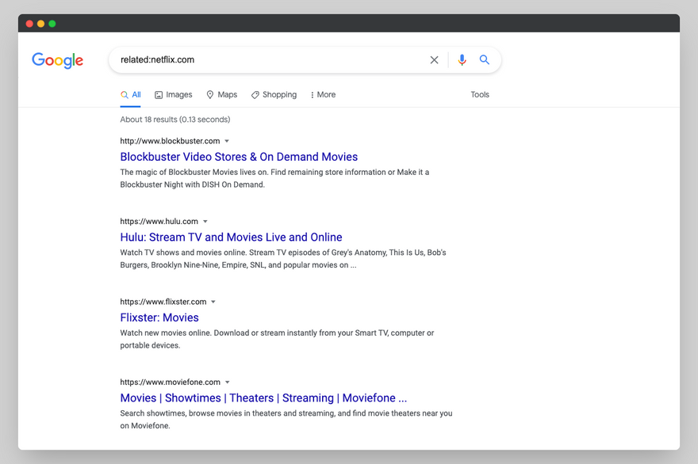Focus the search field containing related:netflix.com
Screen dimensions: 698x464
pyautogui.click(x=270, y=60)
